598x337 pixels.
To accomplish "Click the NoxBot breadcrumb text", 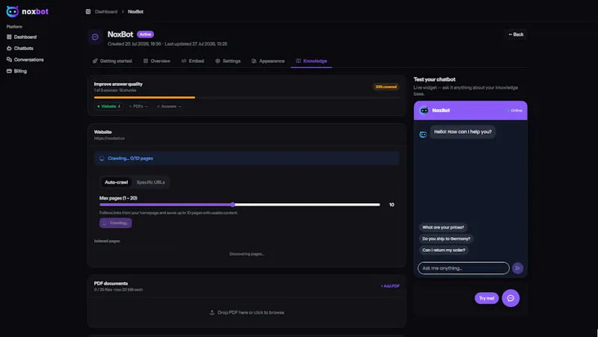I will [135, 11].
